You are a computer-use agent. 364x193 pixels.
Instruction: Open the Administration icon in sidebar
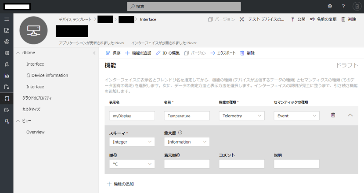[7, 121]
